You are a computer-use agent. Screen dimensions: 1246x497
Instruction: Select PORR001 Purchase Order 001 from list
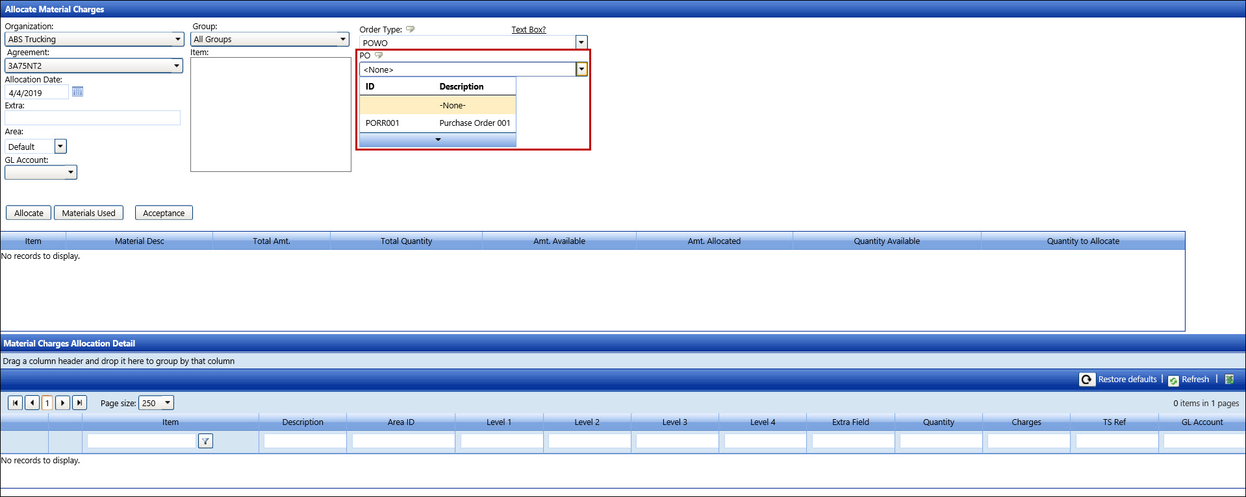click(x=437, y=123)
